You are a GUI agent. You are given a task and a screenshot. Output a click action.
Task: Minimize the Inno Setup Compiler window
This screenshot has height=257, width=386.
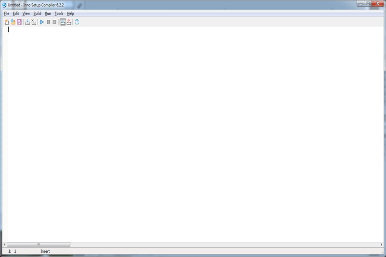[x=360, y=4]
